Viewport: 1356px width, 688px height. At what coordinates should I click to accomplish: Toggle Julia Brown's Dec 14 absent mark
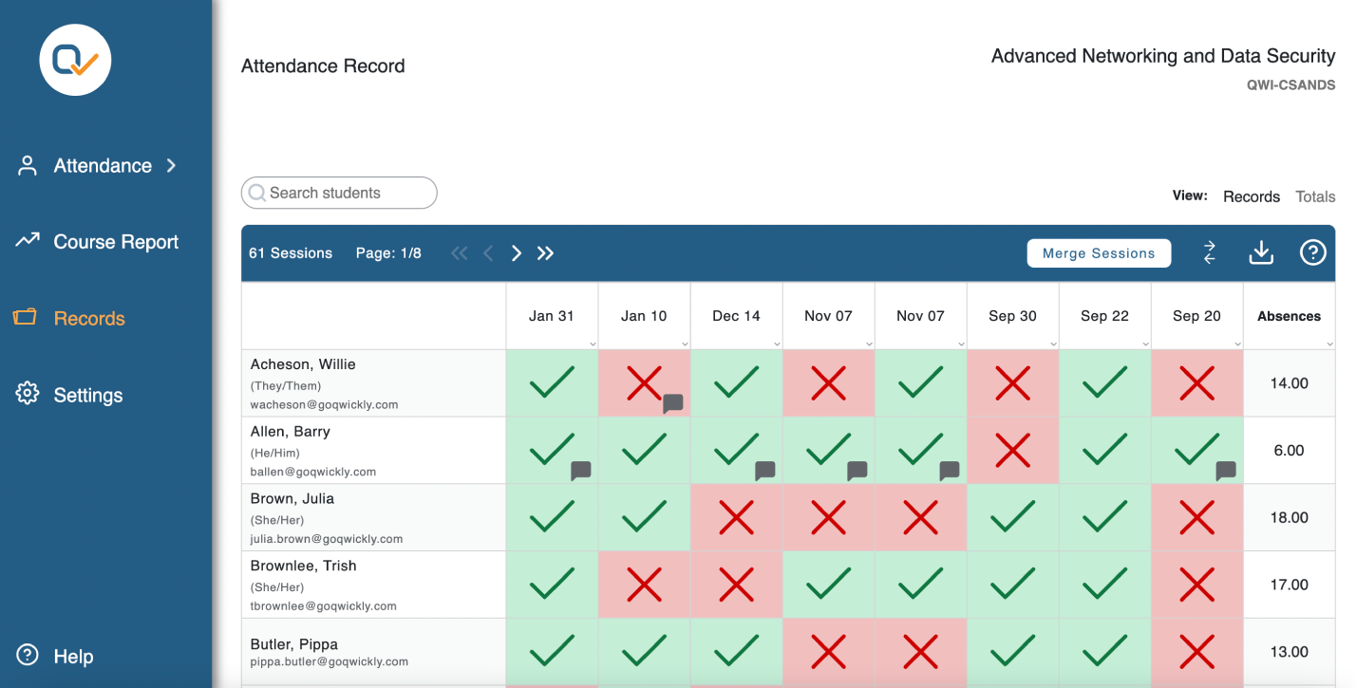coord(736,517)
